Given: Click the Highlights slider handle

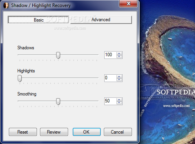Looking at the screenshot, I should [x=20, y=78].
